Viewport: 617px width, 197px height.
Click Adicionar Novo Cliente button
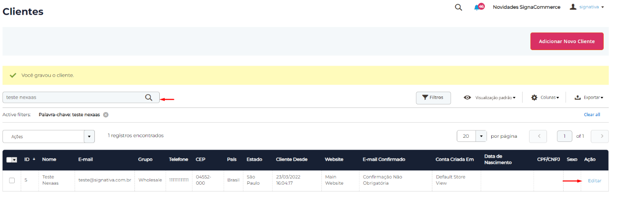pos(566,41)
